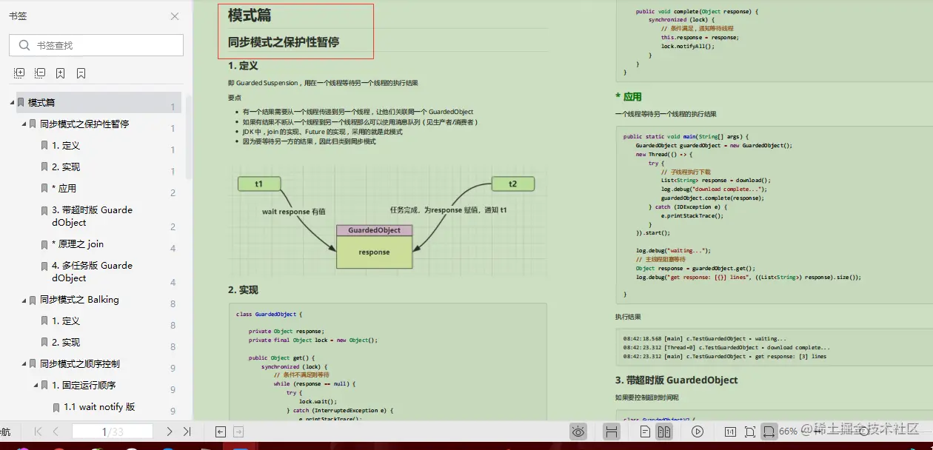
Task: Close the 书签 bookmarks panel
Action: tap(175, 16)
